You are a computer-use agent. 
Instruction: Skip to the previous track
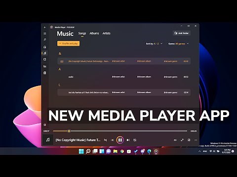coord(112,140)
